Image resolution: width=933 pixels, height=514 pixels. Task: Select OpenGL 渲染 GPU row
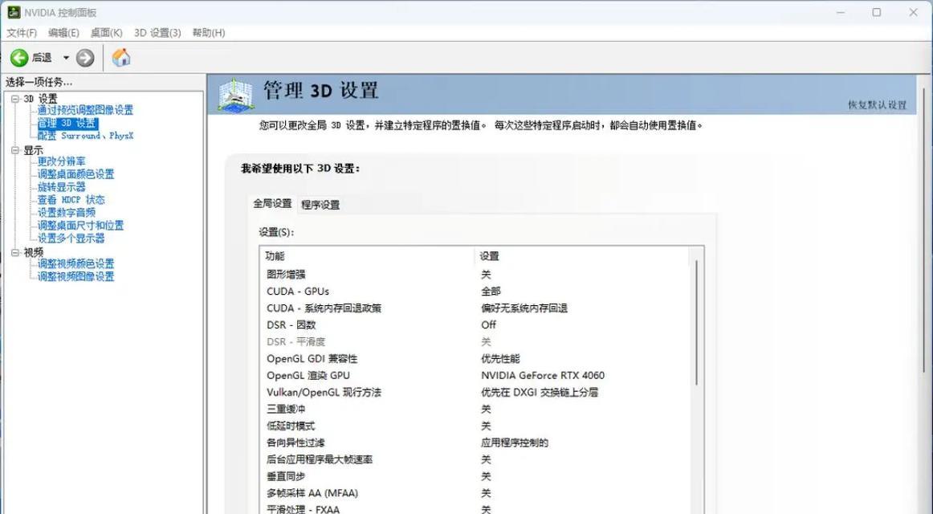pyautogui.click(x=476, y=375)
